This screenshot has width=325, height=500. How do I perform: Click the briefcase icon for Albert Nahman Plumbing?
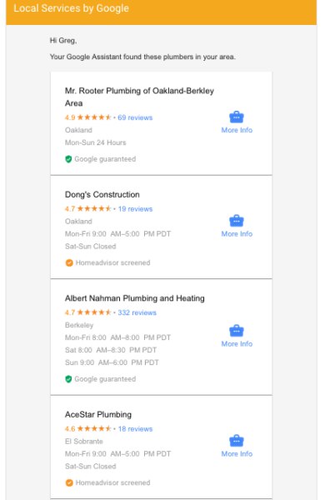pos(237,331)
